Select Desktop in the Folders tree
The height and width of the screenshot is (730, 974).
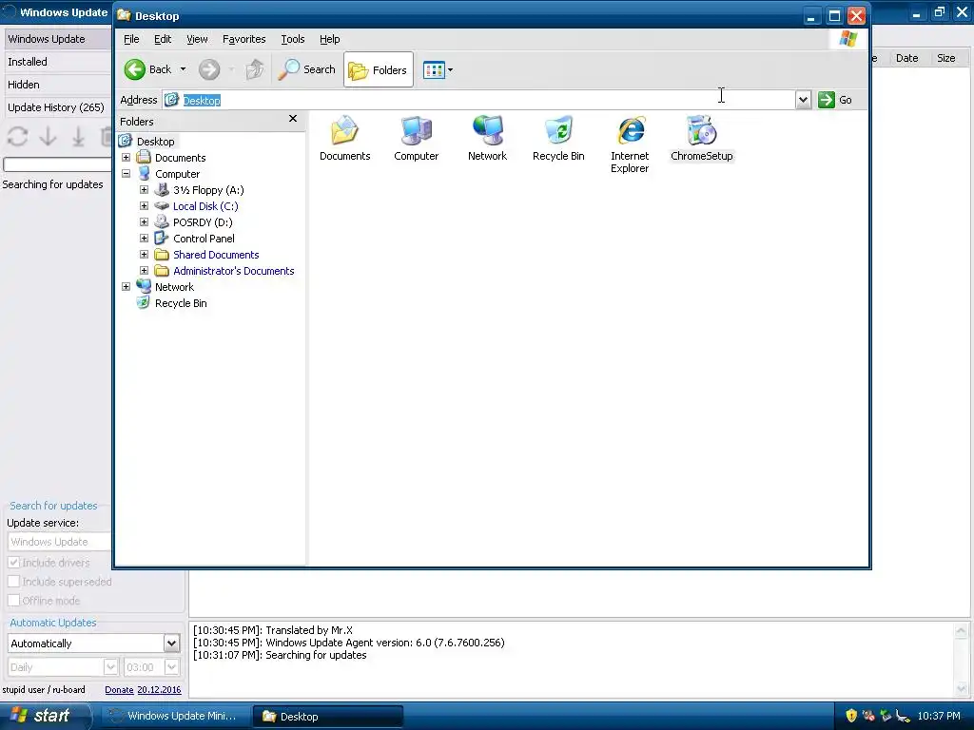[155, 142]
